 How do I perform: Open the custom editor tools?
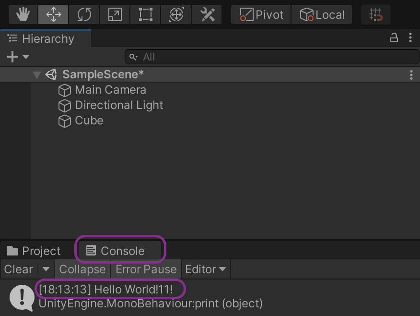pos(207,14)
